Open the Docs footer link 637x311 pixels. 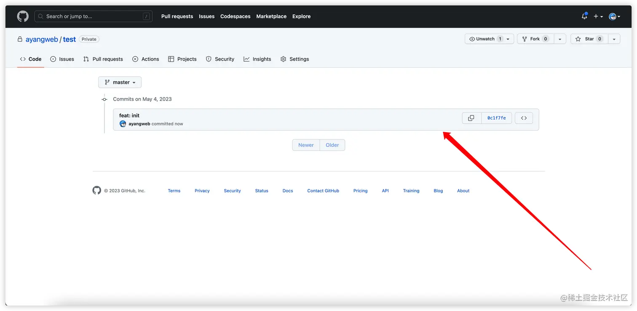[x=288, y=191]
